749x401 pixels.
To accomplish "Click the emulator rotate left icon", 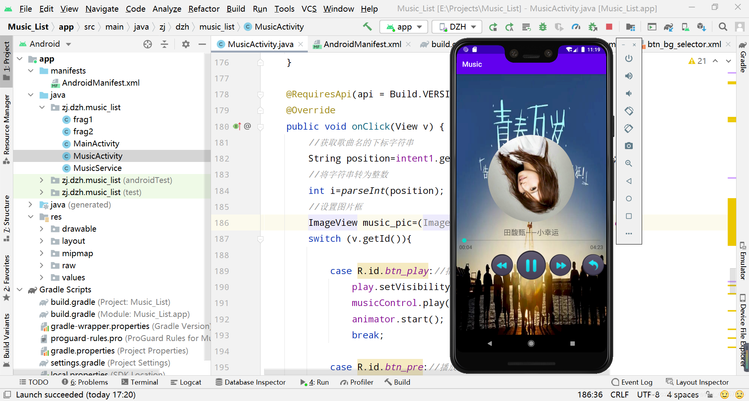I will pyautogui.click(x=628, y=111).
